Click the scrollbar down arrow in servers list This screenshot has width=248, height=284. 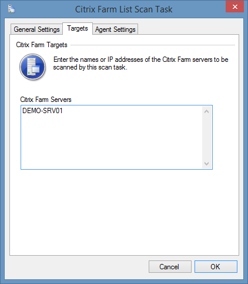(206, 163)
